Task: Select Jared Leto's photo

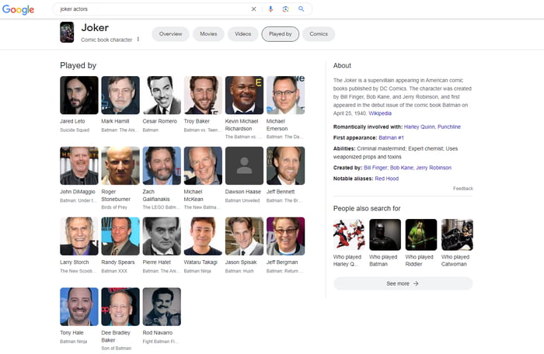Action: (x=79, y=95)
